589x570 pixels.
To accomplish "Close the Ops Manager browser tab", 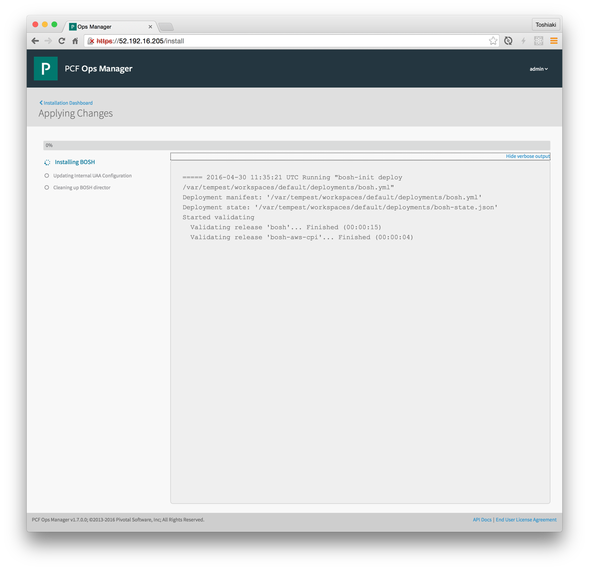I will pos(150,27).
